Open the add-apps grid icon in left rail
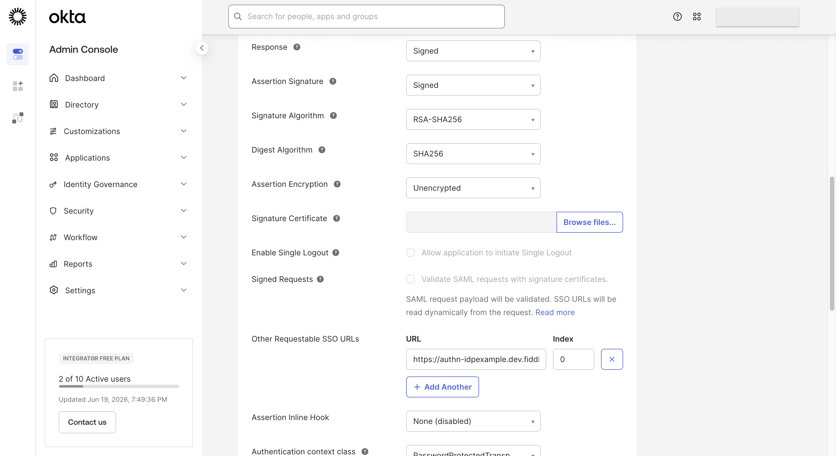The width and height of the screenshot is (836, 456). point(17,86)
